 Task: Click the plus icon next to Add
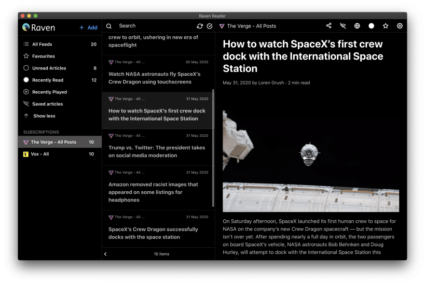81,27
